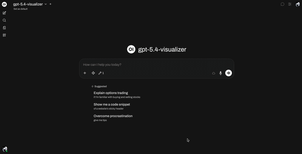Click the gpt-5.4-visualizer heading text
Viewport: 302px width, 154px height.
[x=162, y=49]
